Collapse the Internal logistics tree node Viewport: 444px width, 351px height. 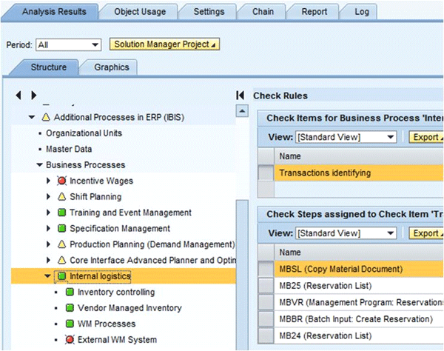[49, 277]
